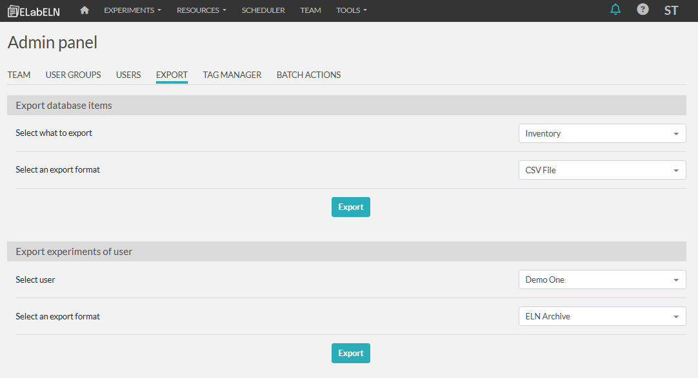The width and height of the screenshot is (698, 378).
Task: Click the ELabELN logo icon
Action: point(13,11)
